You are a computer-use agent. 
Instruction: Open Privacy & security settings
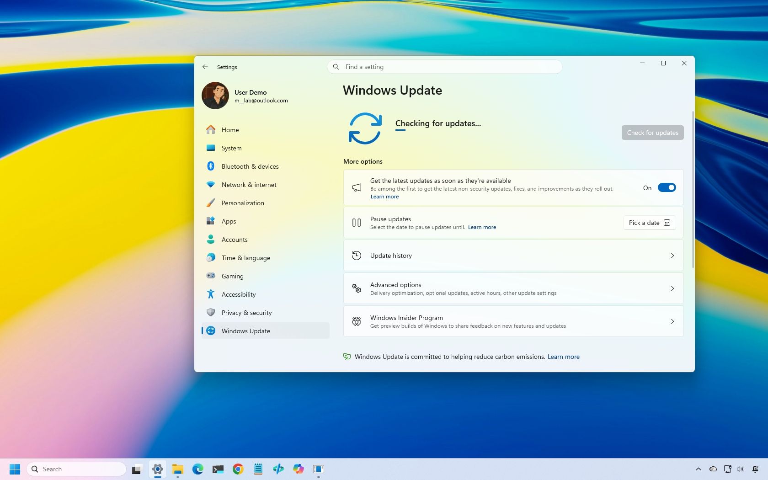tap(265, 313)
